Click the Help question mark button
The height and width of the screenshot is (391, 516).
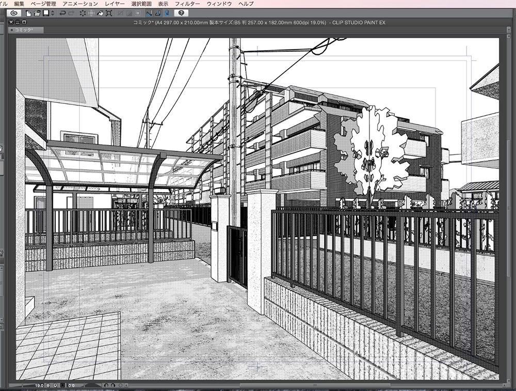click(x=182, y=14)
